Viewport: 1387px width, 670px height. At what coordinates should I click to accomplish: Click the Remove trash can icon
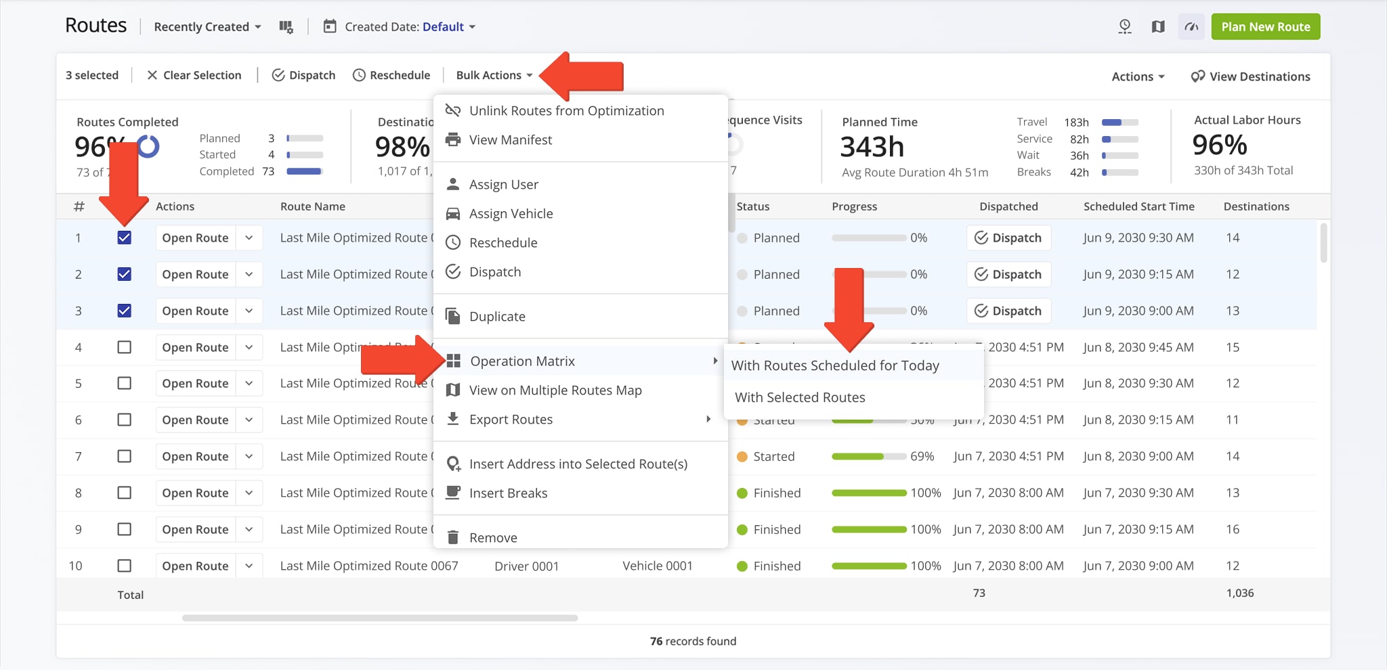coord(453,537)
